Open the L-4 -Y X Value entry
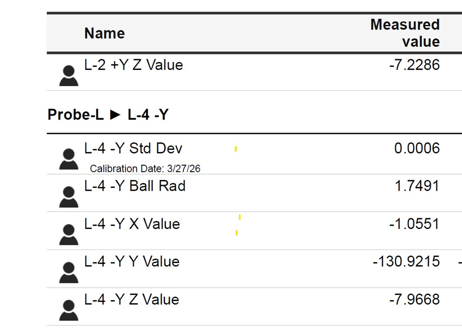The image size is (462, 336). pos(132,224)
